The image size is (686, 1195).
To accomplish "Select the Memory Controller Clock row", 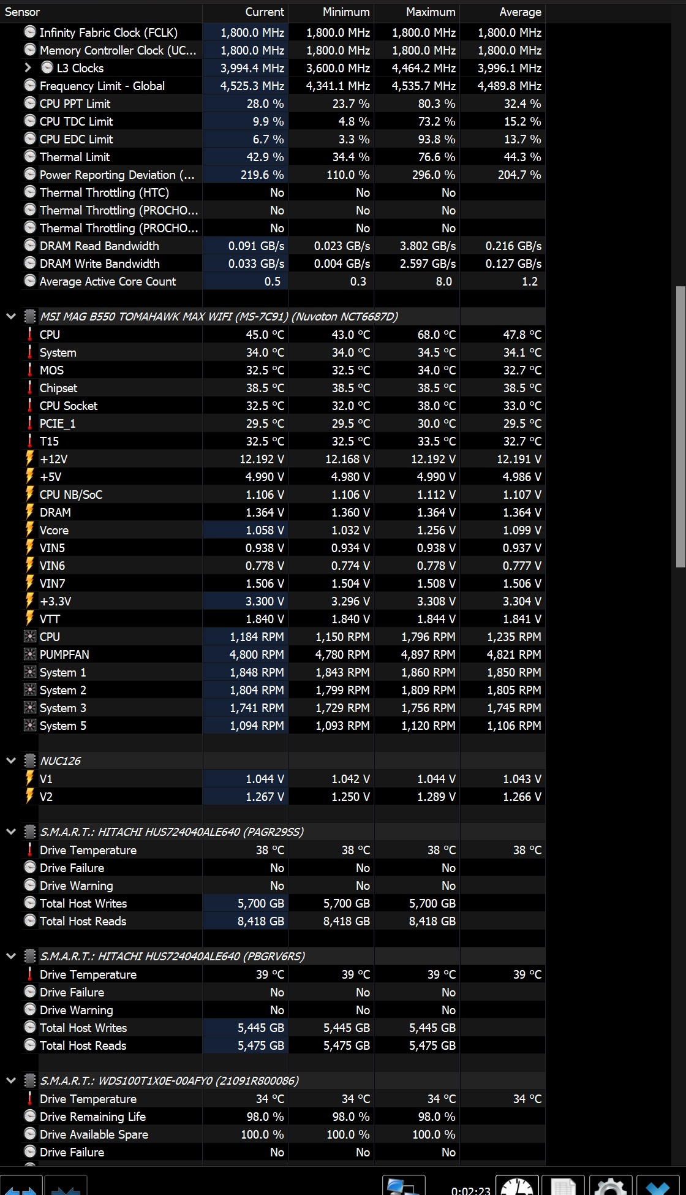I will (273, 50).
